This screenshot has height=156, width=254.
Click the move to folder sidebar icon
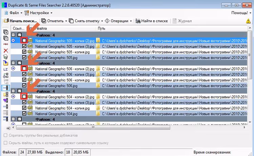pos(6,63)
